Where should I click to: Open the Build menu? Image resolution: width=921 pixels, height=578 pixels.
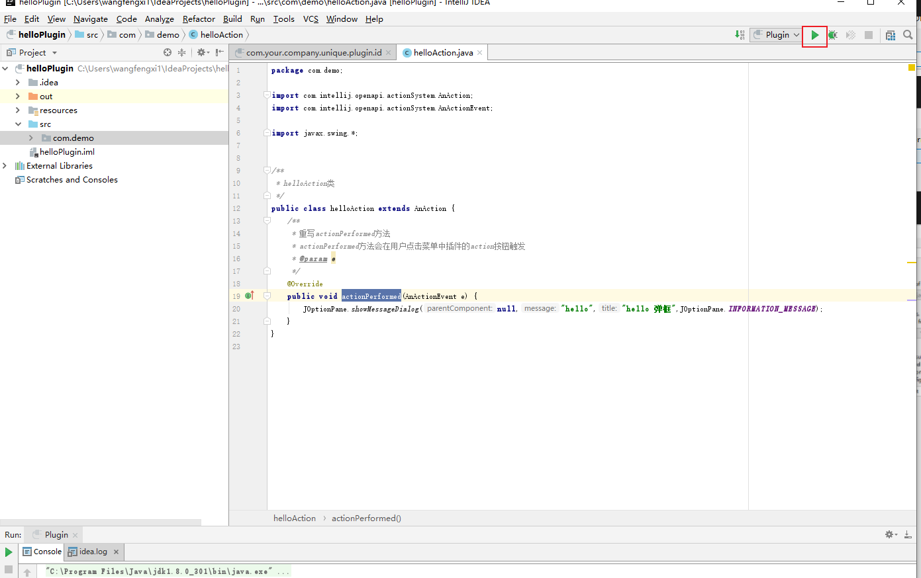pos(232,19)
